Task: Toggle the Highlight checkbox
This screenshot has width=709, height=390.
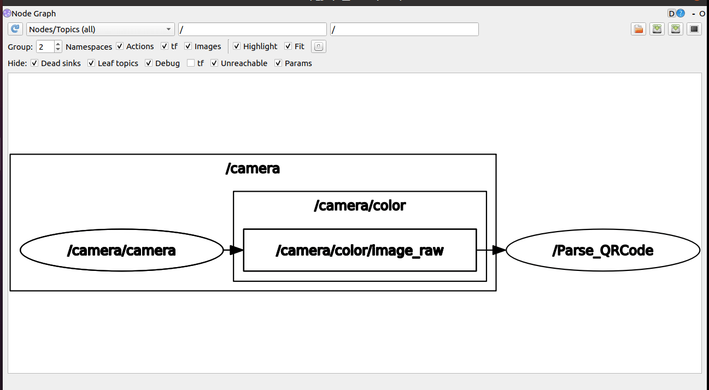Action: (x=237, y=46)
